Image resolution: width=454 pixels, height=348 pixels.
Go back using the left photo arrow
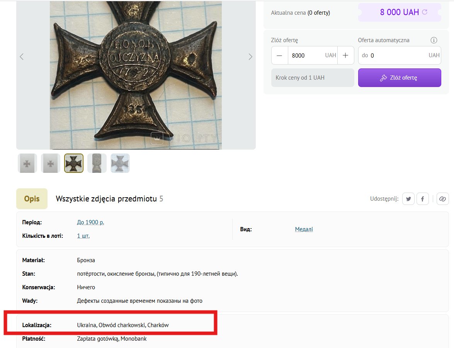(x=21, y=56)
